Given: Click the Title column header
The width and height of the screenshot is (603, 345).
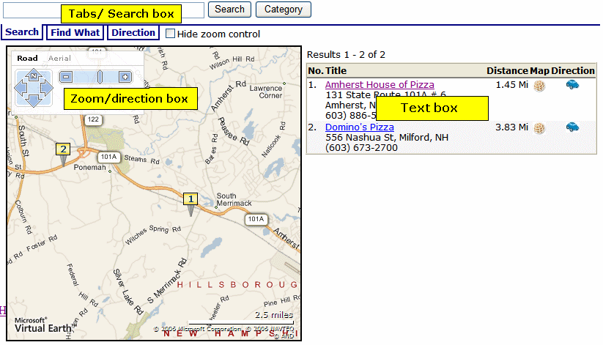Looking at the screenshot, I should [336, 71].
